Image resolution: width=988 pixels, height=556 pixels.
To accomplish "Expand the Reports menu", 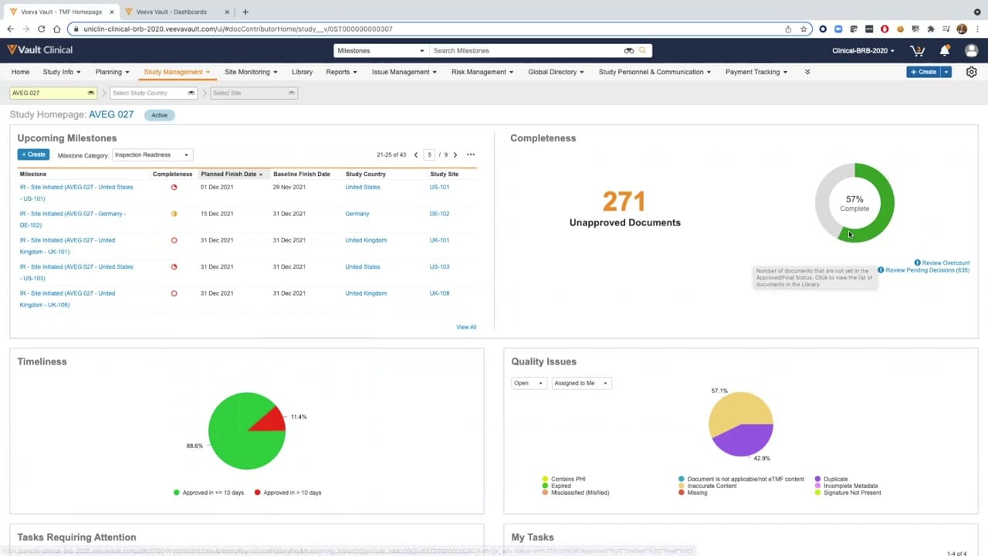I will coord(341,72).
